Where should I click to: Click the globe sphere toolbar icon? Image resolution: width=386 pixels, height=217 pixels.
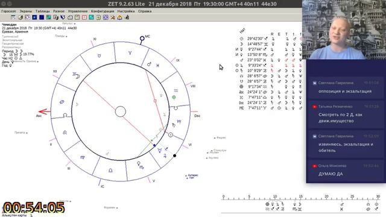tap(20, 17)
